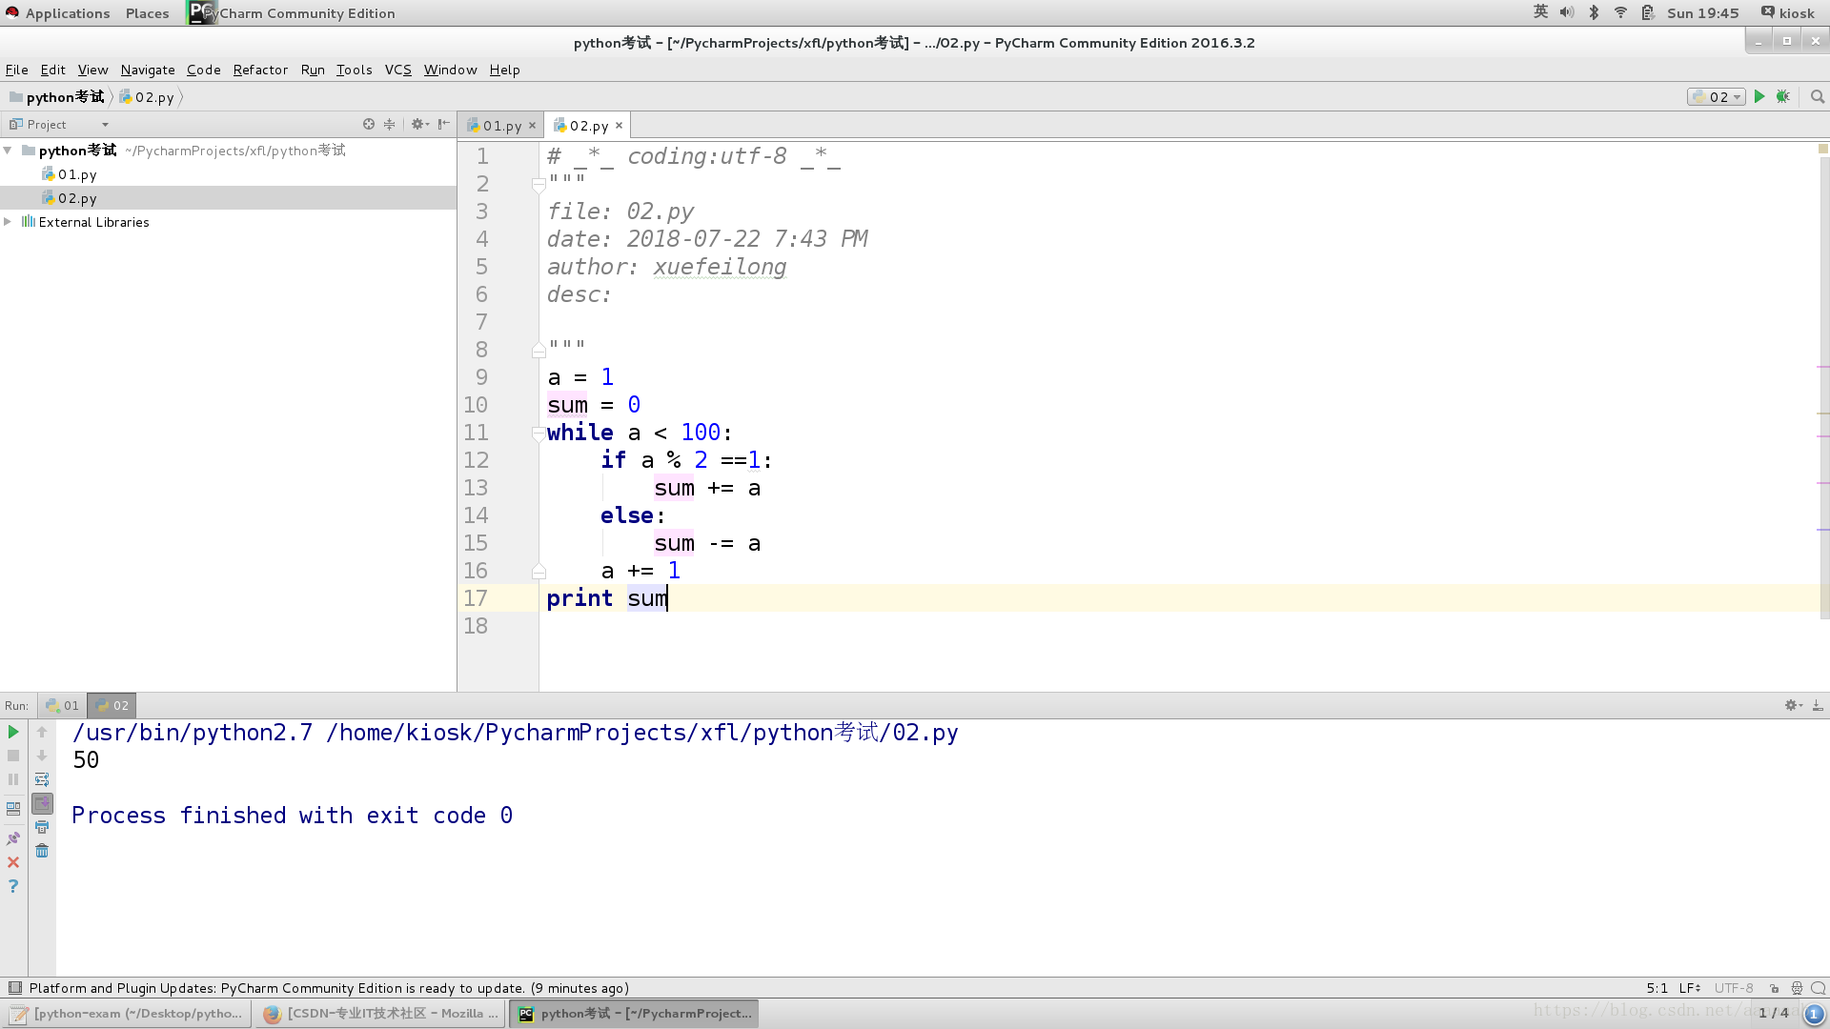Open Run panel settings gear
The height and width of the screenshot is (1029, 1830).
pos(1793,705)
